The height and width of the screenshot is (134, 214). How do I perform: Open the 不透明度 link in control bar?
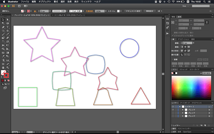(90, 11)
